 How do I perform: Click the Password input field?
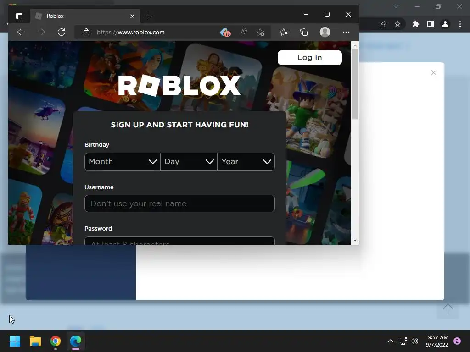(179, 241)
